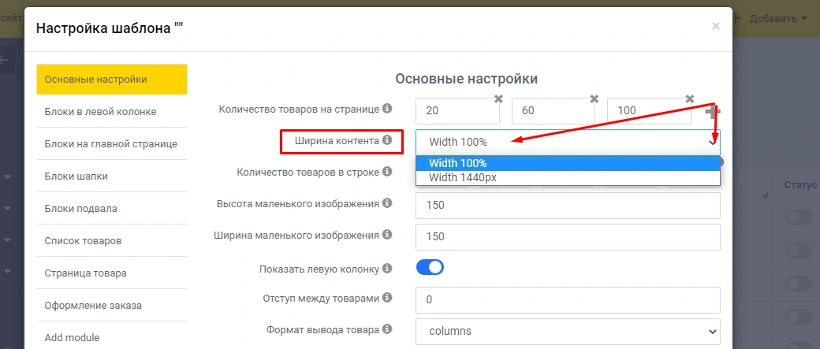Remove the 20 items-per-page value
This screenshot has height=349, width=820.
(x=498, y=99)
